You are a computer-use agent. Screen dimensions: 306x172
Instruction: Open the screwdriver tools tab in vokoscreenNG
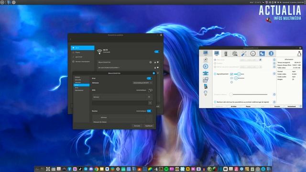point(244,53)
